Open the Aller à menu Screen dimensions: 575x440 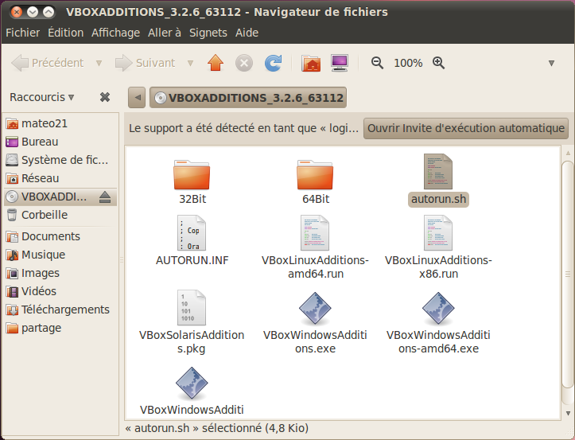point(165,33)
